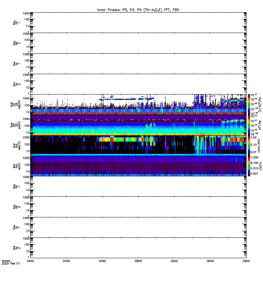
Task: Click the '0500' time axis label
Action: [138, 261]
